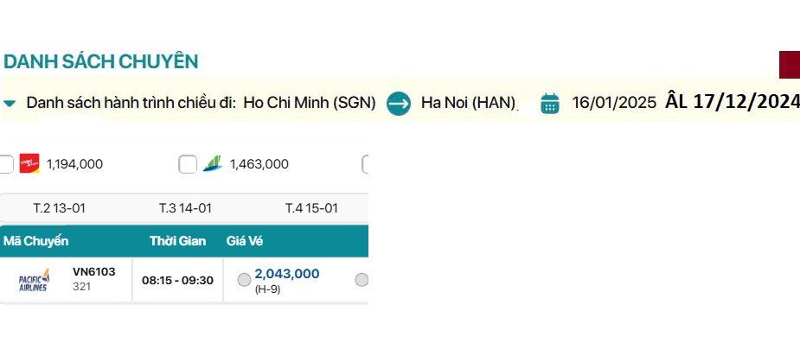The width and height of the screenshot is (800, 362).
Task: Click the Ho Chi Minh (SGN) origin
Action: [x=309, y=103]
